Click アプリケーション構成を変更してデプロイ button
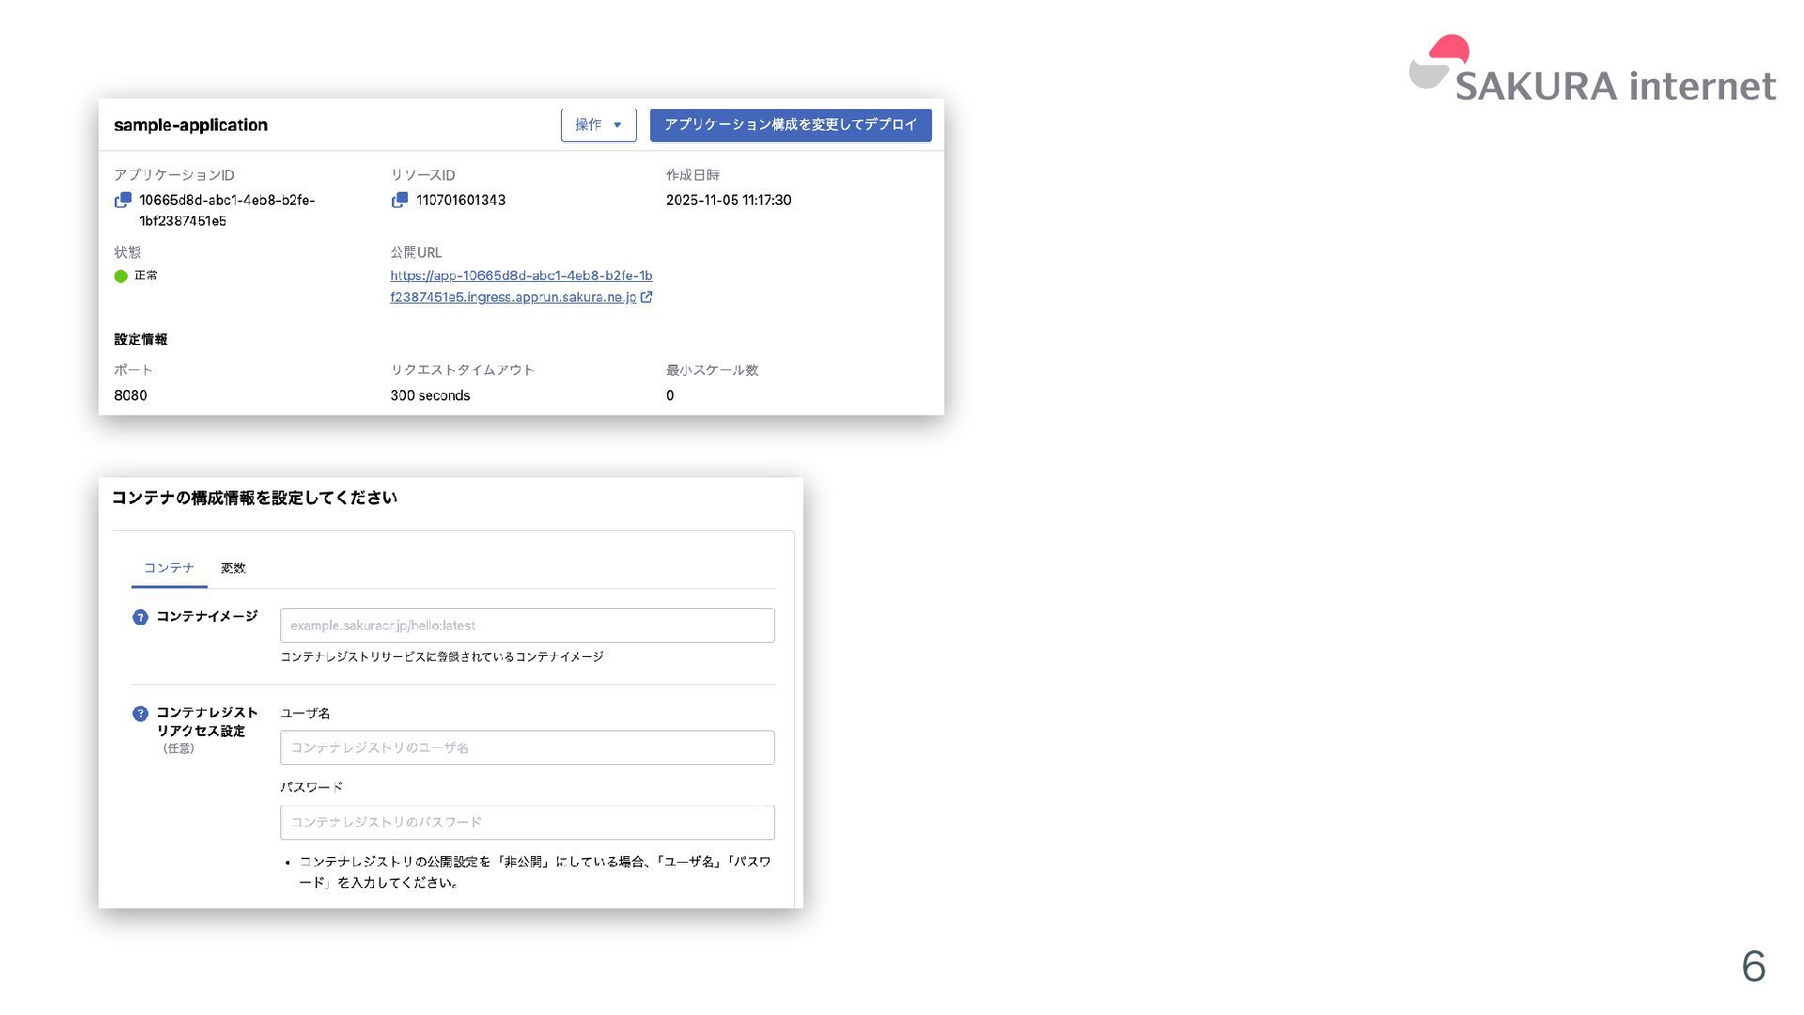 (x=790, y=125)
